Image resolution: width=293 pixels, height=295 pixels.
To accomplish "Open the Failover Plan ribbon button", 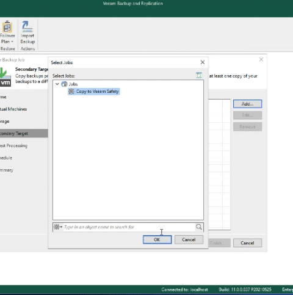I will pyautogui.click(x=7, y=32).
